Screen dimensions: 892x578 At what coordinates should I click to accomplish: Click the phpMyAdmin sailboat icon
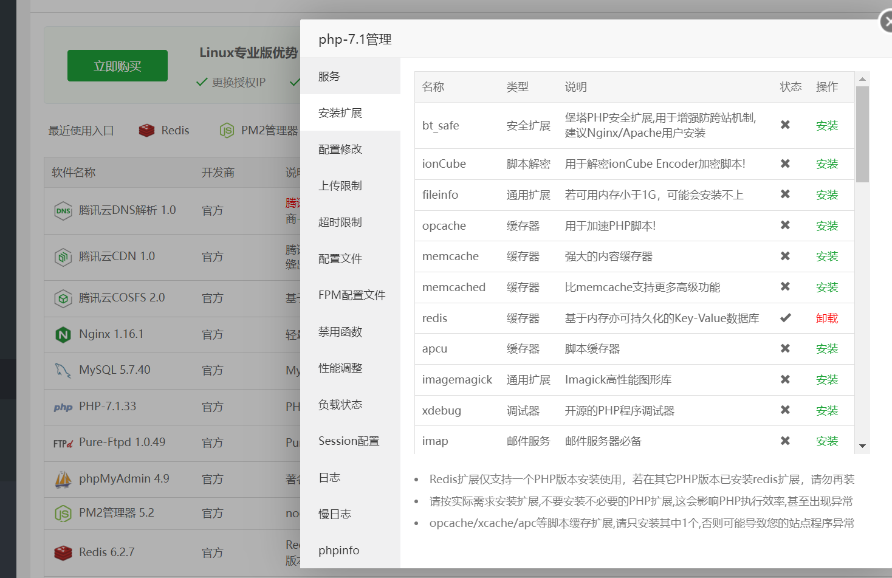[63, 478]
